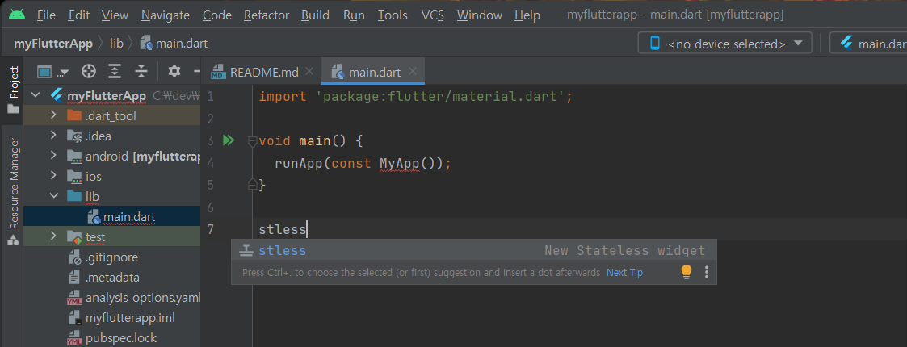Collapse the lib folder
The image size is (907, 347).
tap(53, 196)
